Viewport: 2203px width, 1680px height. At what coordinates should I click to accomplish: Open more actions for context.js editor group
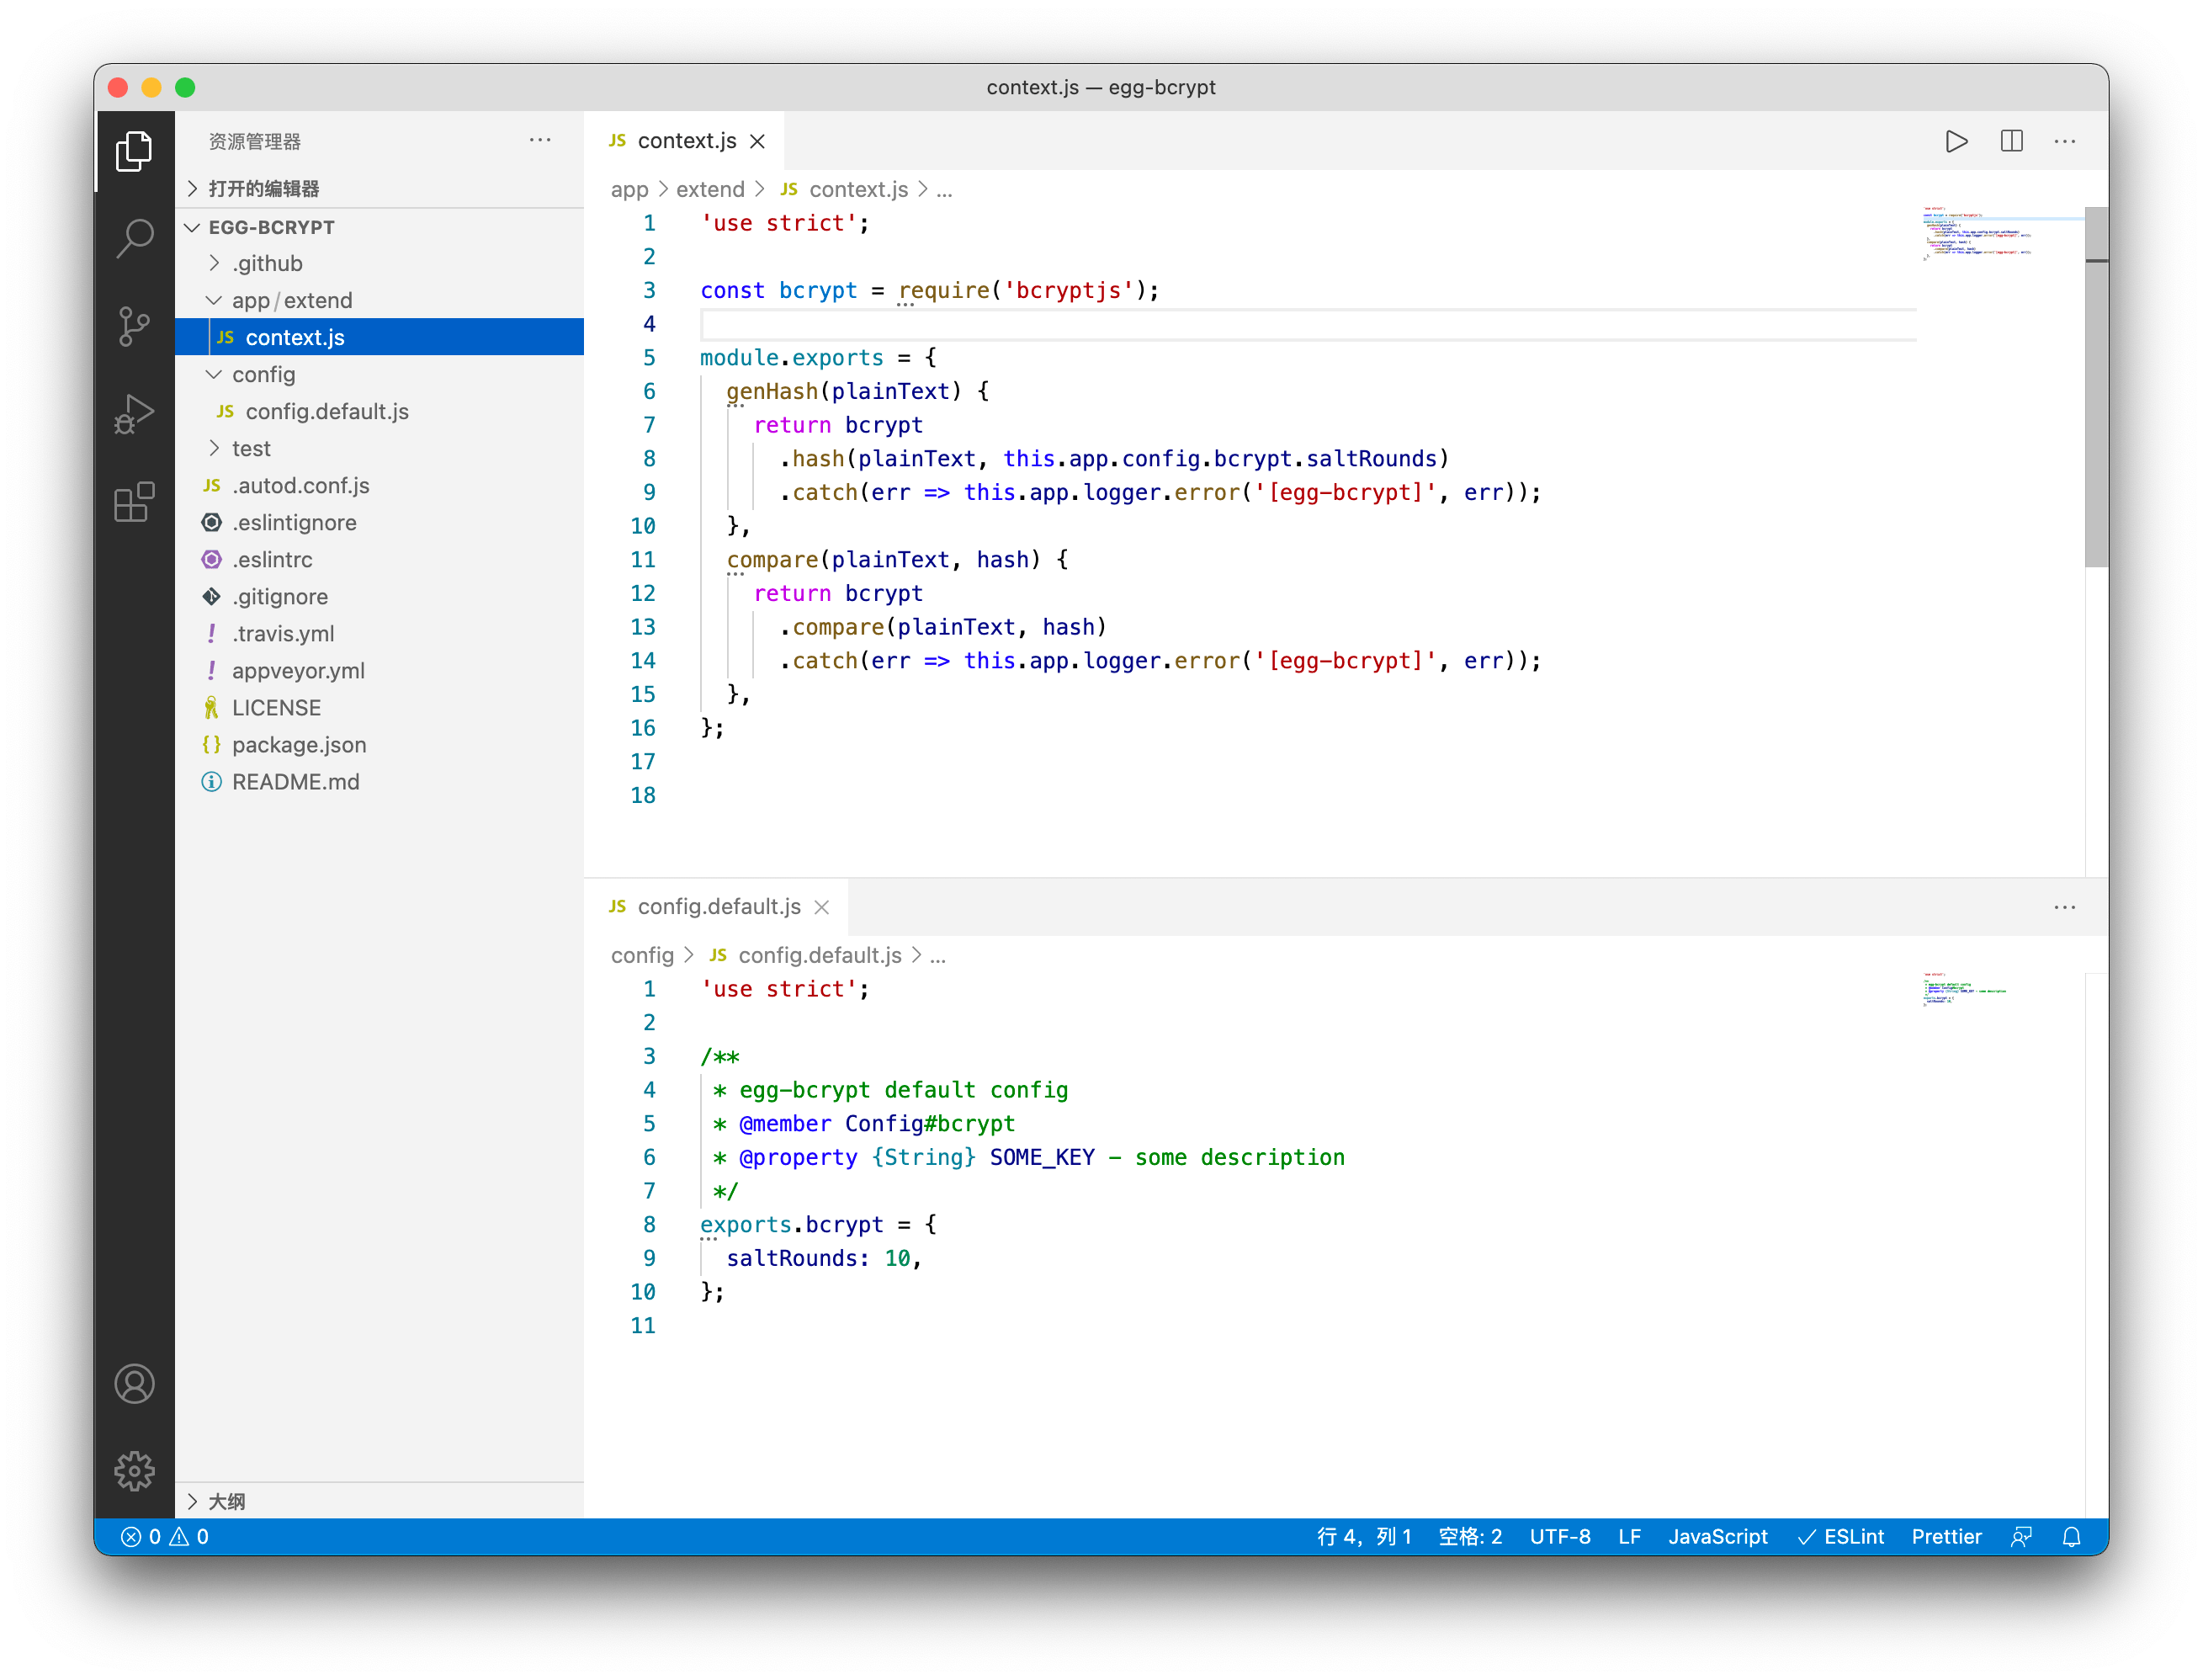click(2065, 141)
